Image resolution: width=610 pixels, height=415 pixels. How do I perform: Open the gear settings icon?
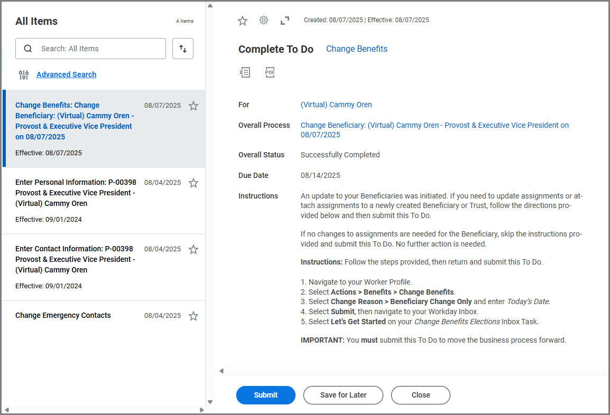click(264, 21)
